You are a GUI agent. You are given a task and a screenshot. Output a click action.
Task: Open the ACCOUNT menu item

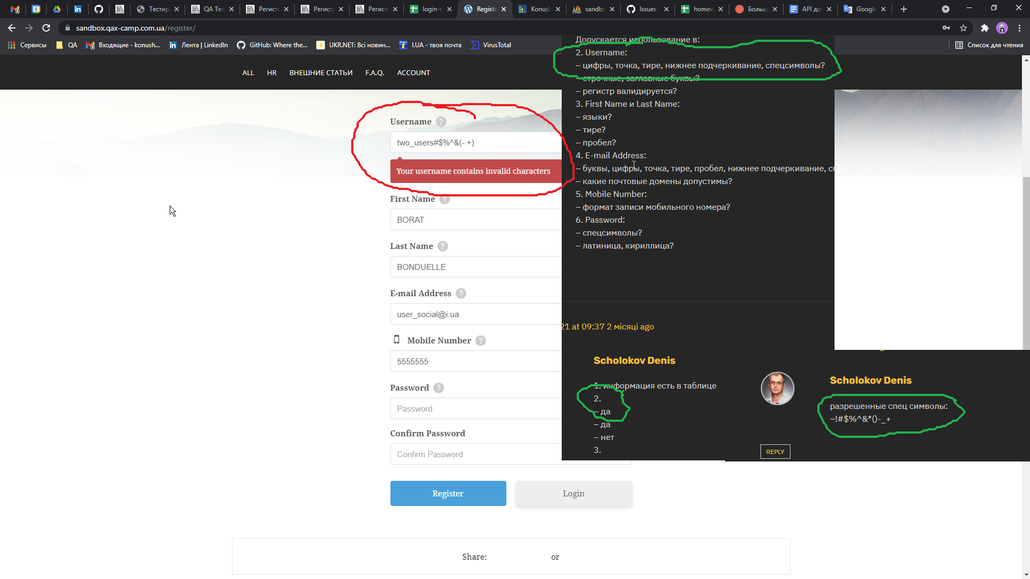coord(414,73)
